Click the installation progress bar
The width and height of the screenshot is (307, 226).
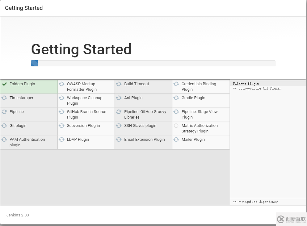click(x=153, y=63)
